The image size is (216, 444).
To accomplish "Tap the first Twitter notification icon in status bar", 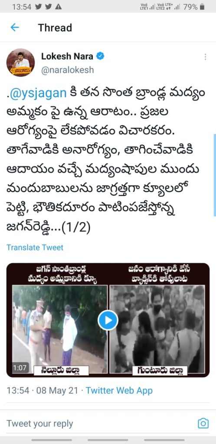I will [x=39, y=7].
